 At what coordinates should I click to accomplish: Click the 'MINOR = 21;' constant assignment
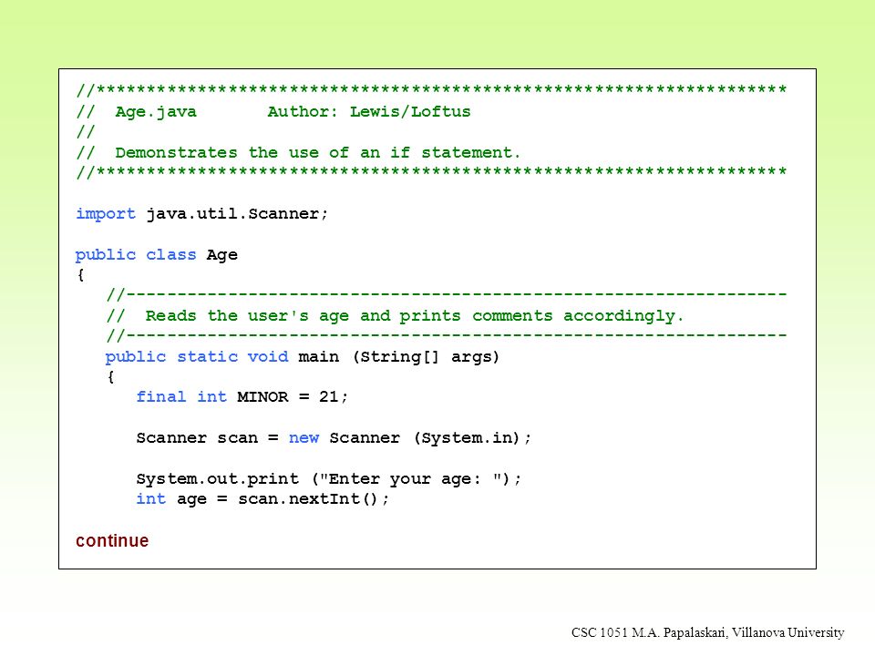pyautogui.click(x=293, y=397)
